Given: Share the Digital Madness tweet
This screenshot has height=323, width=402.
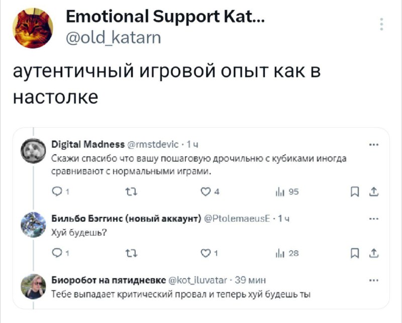Looking at the screenshot, I should [374, 192].
